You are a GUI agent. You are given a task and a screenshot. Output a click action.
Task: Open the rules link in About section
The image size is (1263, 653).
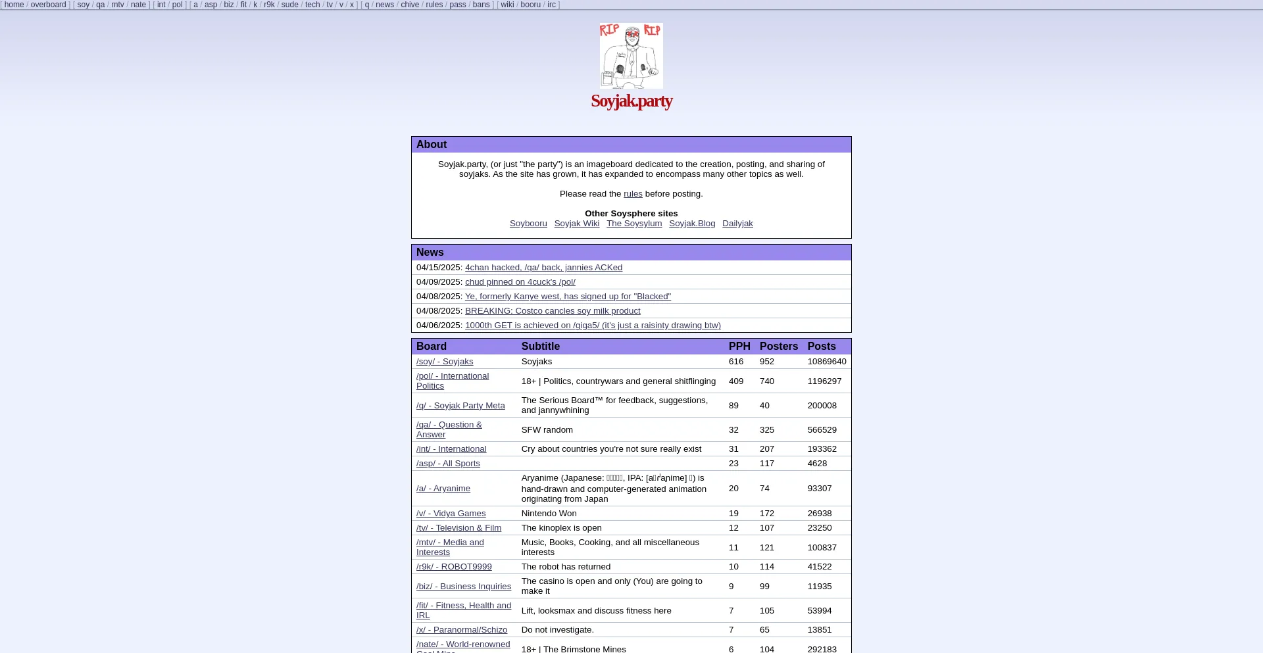coord(633,194)
